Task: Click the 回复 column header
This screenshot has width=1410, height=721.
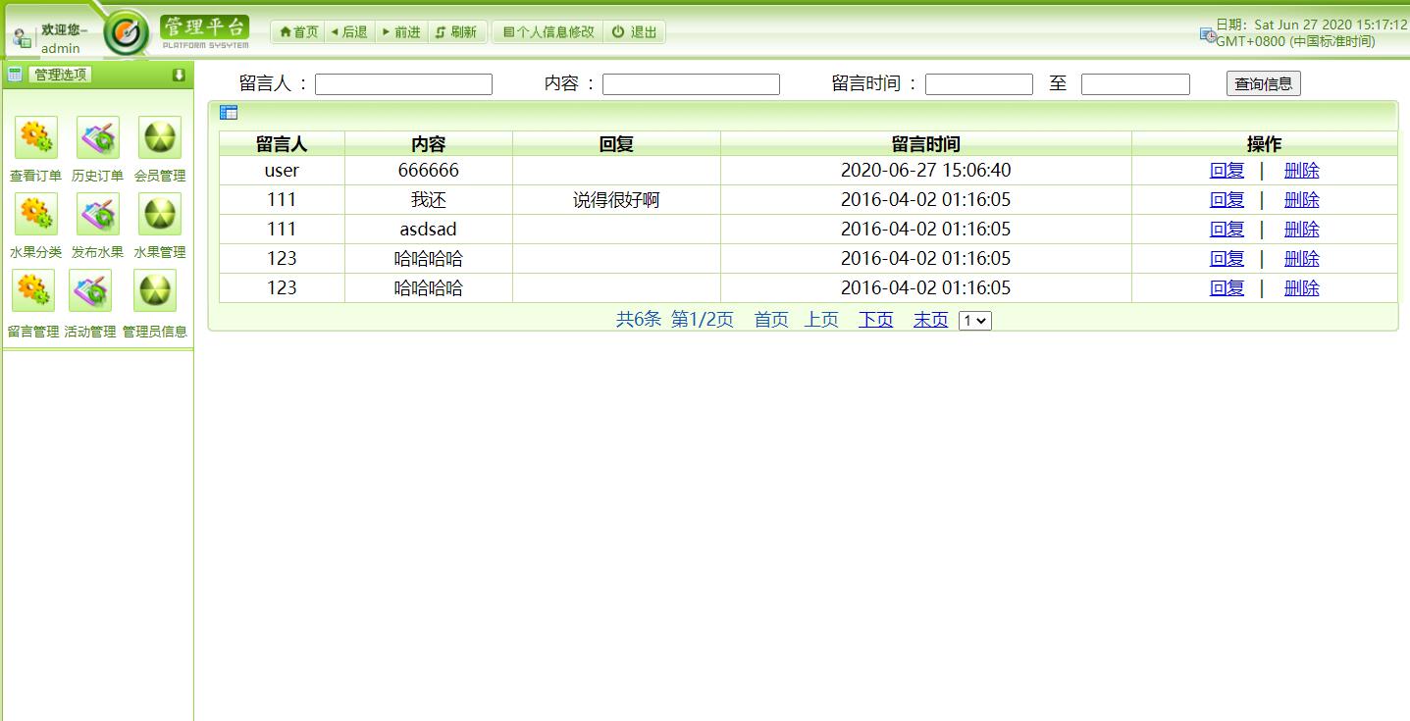Action: (x=616, y=144)
